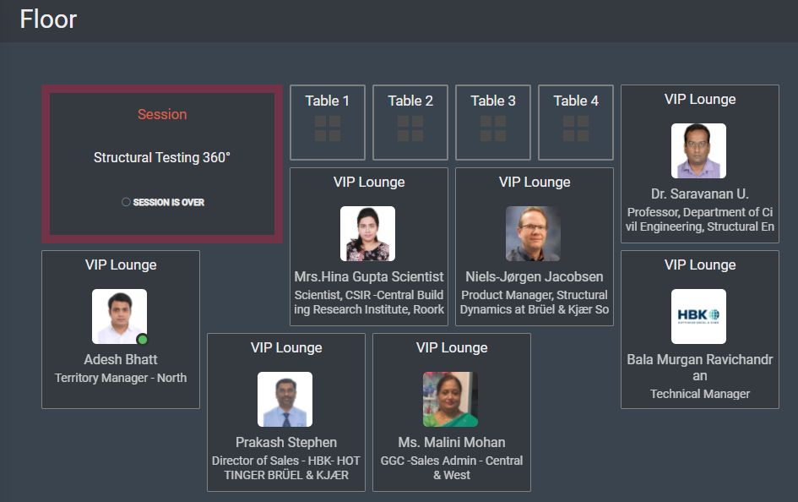Viewport: 798px width, 502px height.
Task: Click Table 2 seat grid icon
Action: click(x=410, y=128)
